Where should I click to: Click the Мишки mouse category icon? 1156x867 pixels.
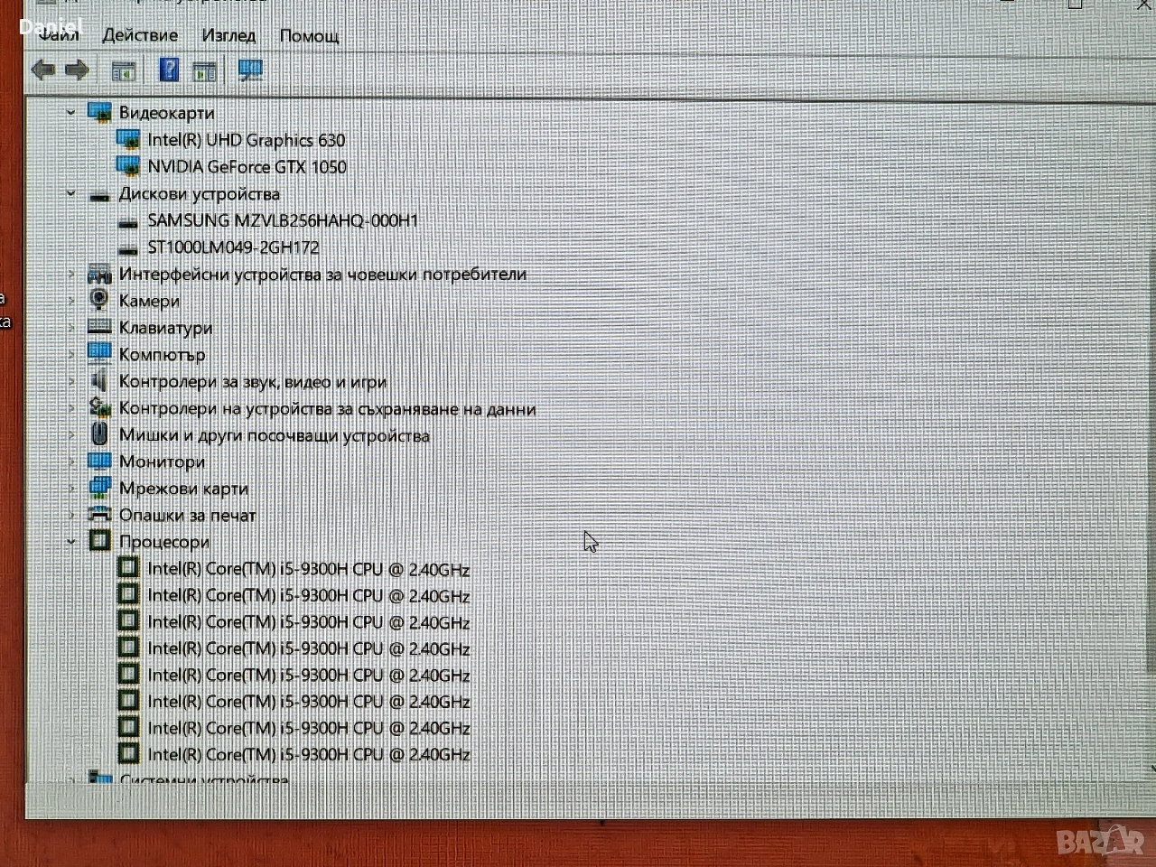(99, 434)
